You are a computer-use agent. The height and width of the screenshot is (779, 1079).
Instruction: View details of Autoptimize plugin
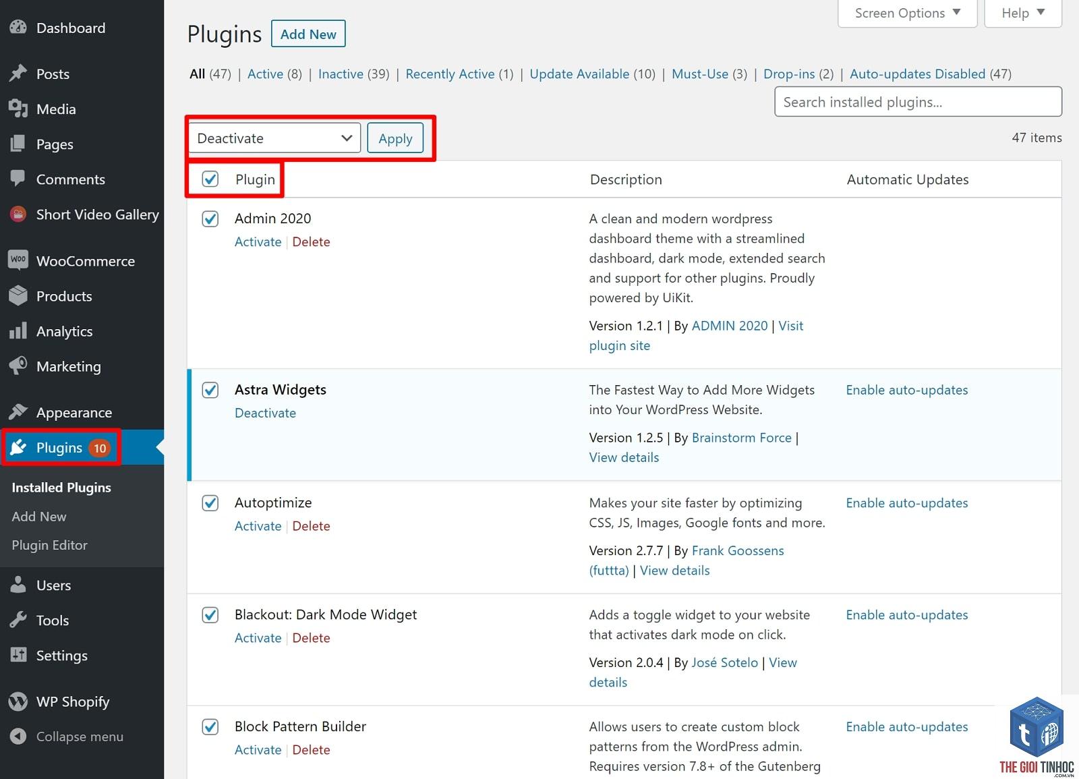675,571
